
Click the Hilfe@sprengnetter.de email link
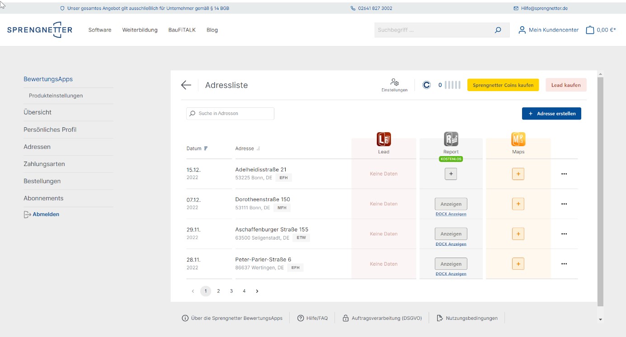pos(544,8)
